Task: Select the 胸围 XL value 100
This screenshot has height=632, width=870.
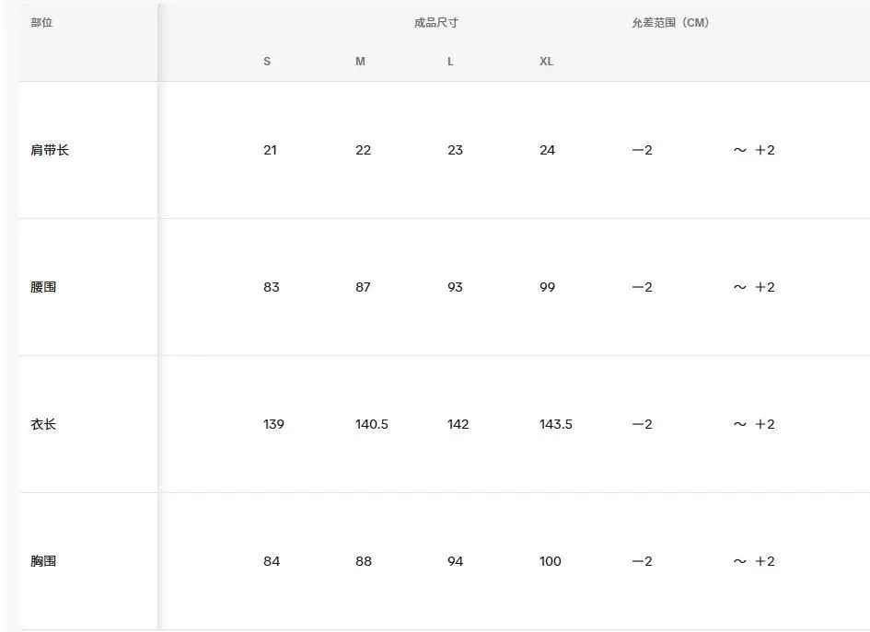Action: (x=551, y=561)
